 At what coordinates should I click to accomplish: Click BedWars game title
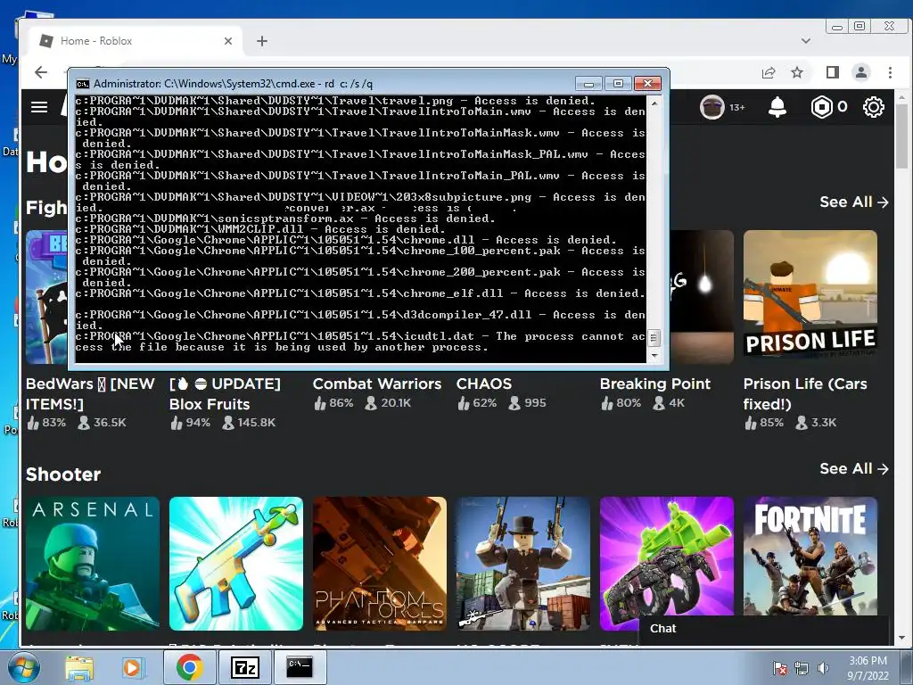coord(90,393)
